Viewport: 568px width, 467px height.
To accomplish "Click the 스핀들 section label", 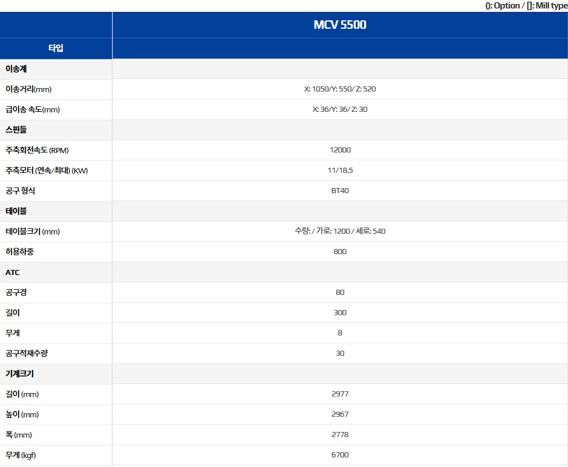I will tap(16, 130).
